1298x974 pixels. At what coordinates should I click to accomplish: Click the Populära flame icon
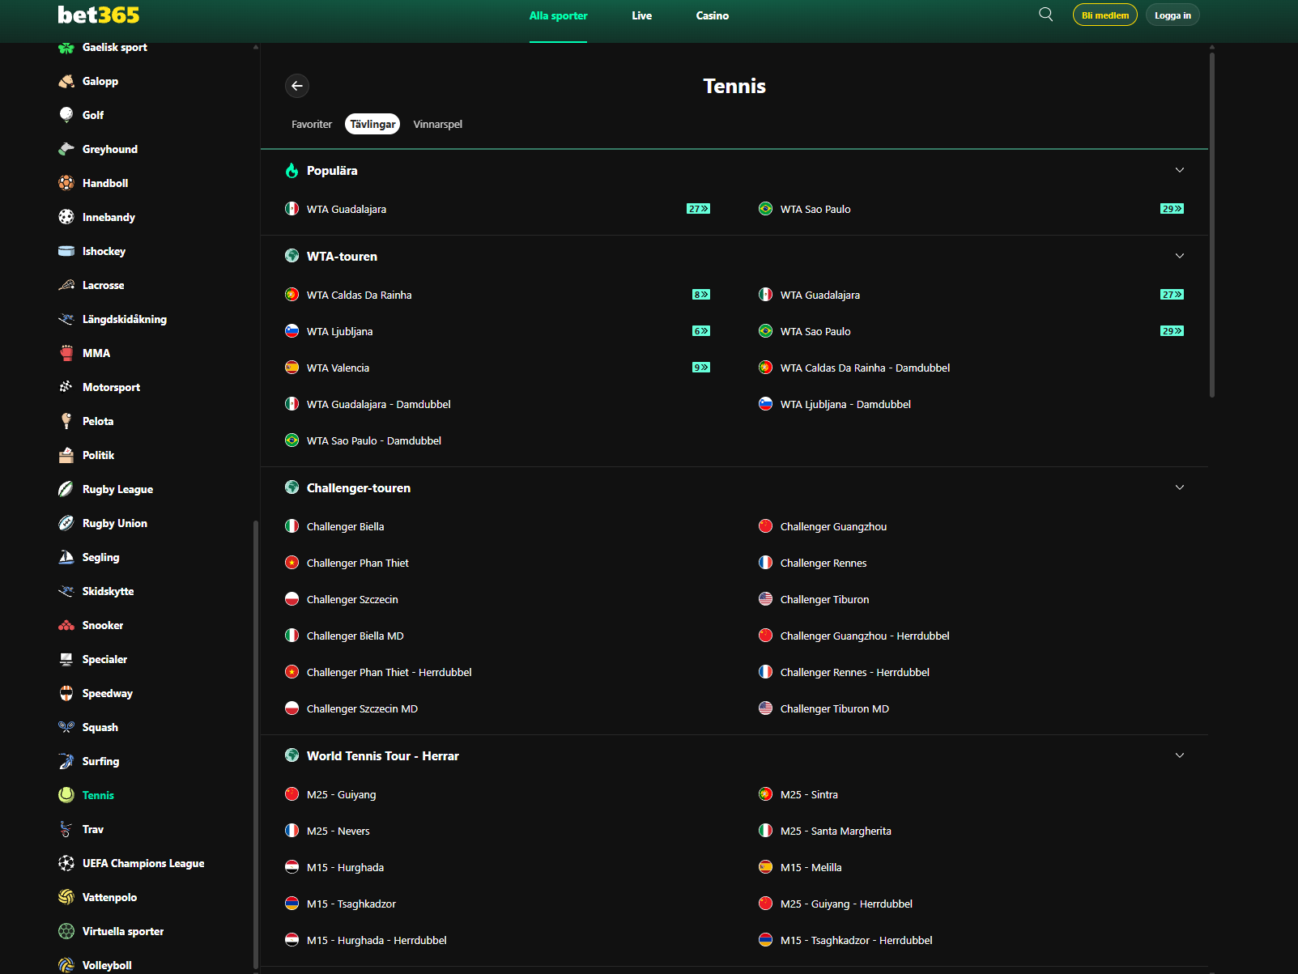(292, 170)
